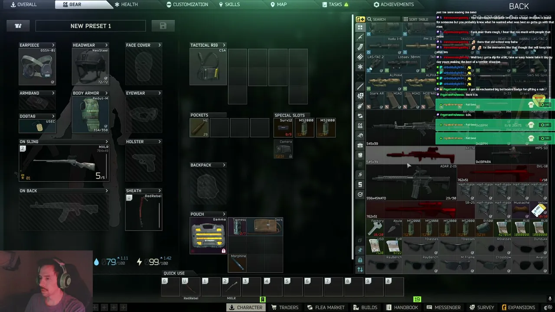The image size is (555, 312).
Task: Toggle the pin icon in stash sidebar
Action: pyautogui.click(x=360, y=250)
